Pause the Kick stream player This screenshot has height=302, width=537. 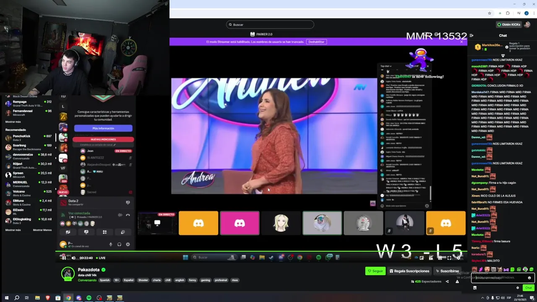[63, 258]
